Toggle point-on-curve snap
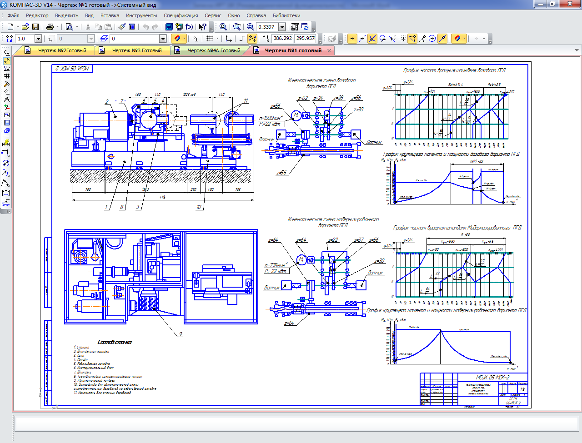This screenshot has height=443, width=582. (442, 39)
